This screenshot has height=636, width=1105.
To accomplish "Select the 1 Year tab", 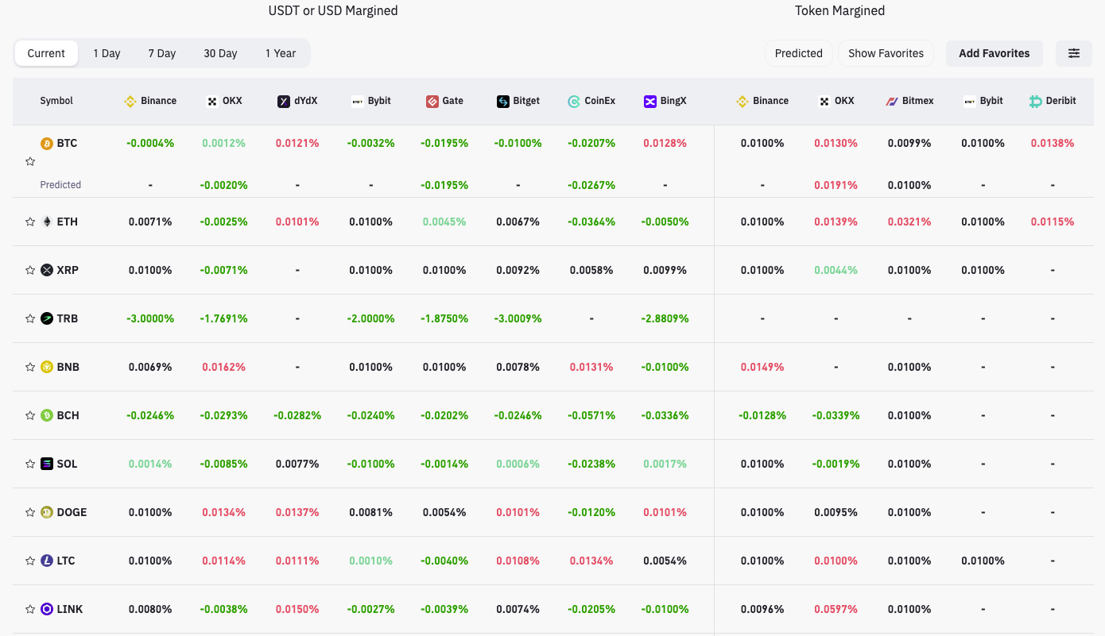I will (x=280, y=53).
